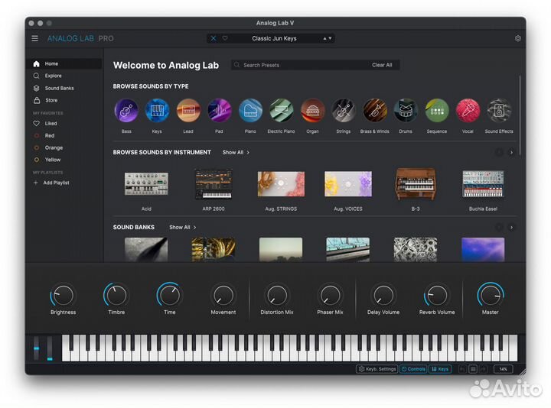
Task: Click the Master volume knob
Action: click(x=490, y=295)
